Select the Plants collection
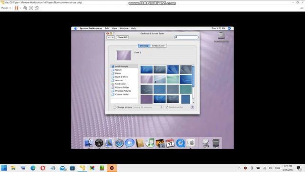The image size is (305, 172). click(124, 73)
